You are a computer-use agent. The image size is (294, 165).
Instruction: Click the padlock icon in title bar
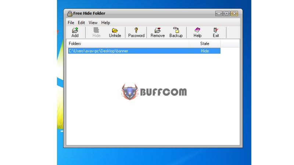(x=70, y=14)
